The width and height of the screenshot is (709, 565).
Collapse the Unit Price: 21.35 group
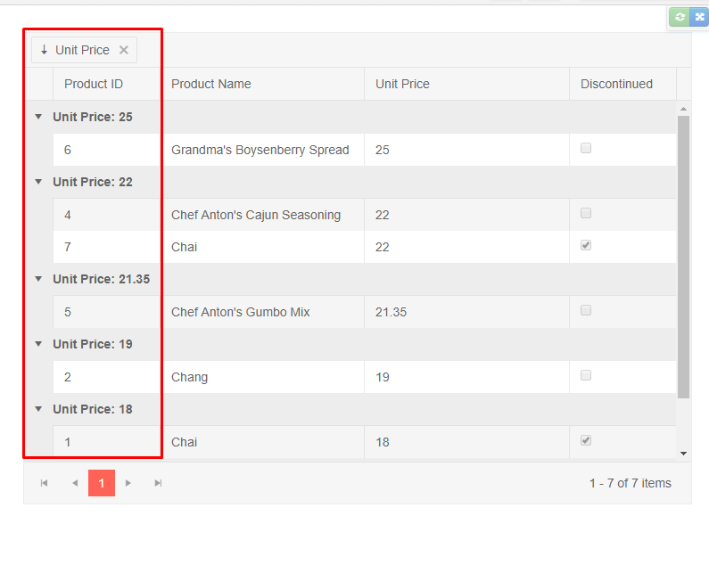coord(38,279)
